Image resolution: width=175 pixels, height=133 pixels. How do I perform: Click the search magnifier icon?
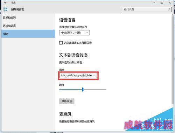(x=169, y=9)
